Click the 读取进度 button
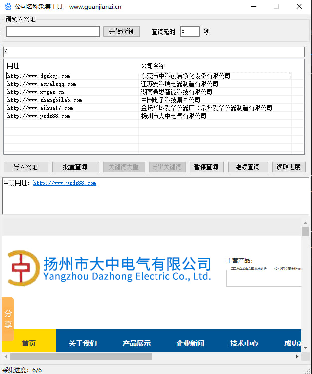 coord(289,167)
